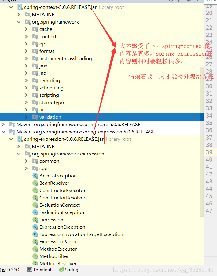Expand the ejb package
Viewport: 217px width, 276px height.
click(26, 44)
